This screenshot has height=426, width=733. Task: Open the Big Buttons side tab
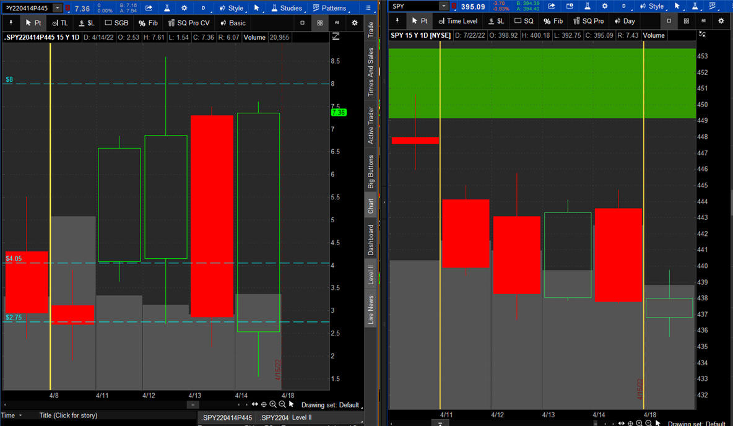pyautogui.click(x=371, y=171)
